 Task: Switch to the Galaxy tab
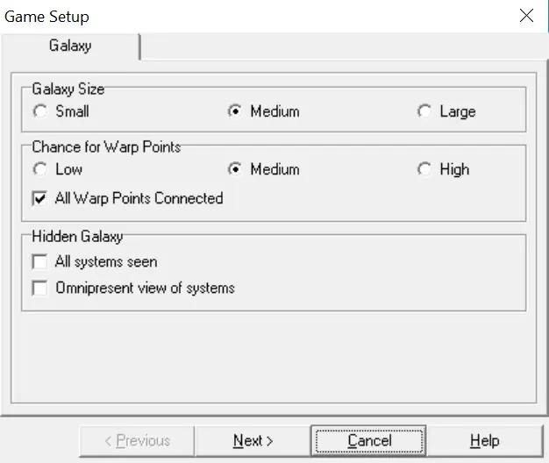pyautogui.click(x=70, y=46)
